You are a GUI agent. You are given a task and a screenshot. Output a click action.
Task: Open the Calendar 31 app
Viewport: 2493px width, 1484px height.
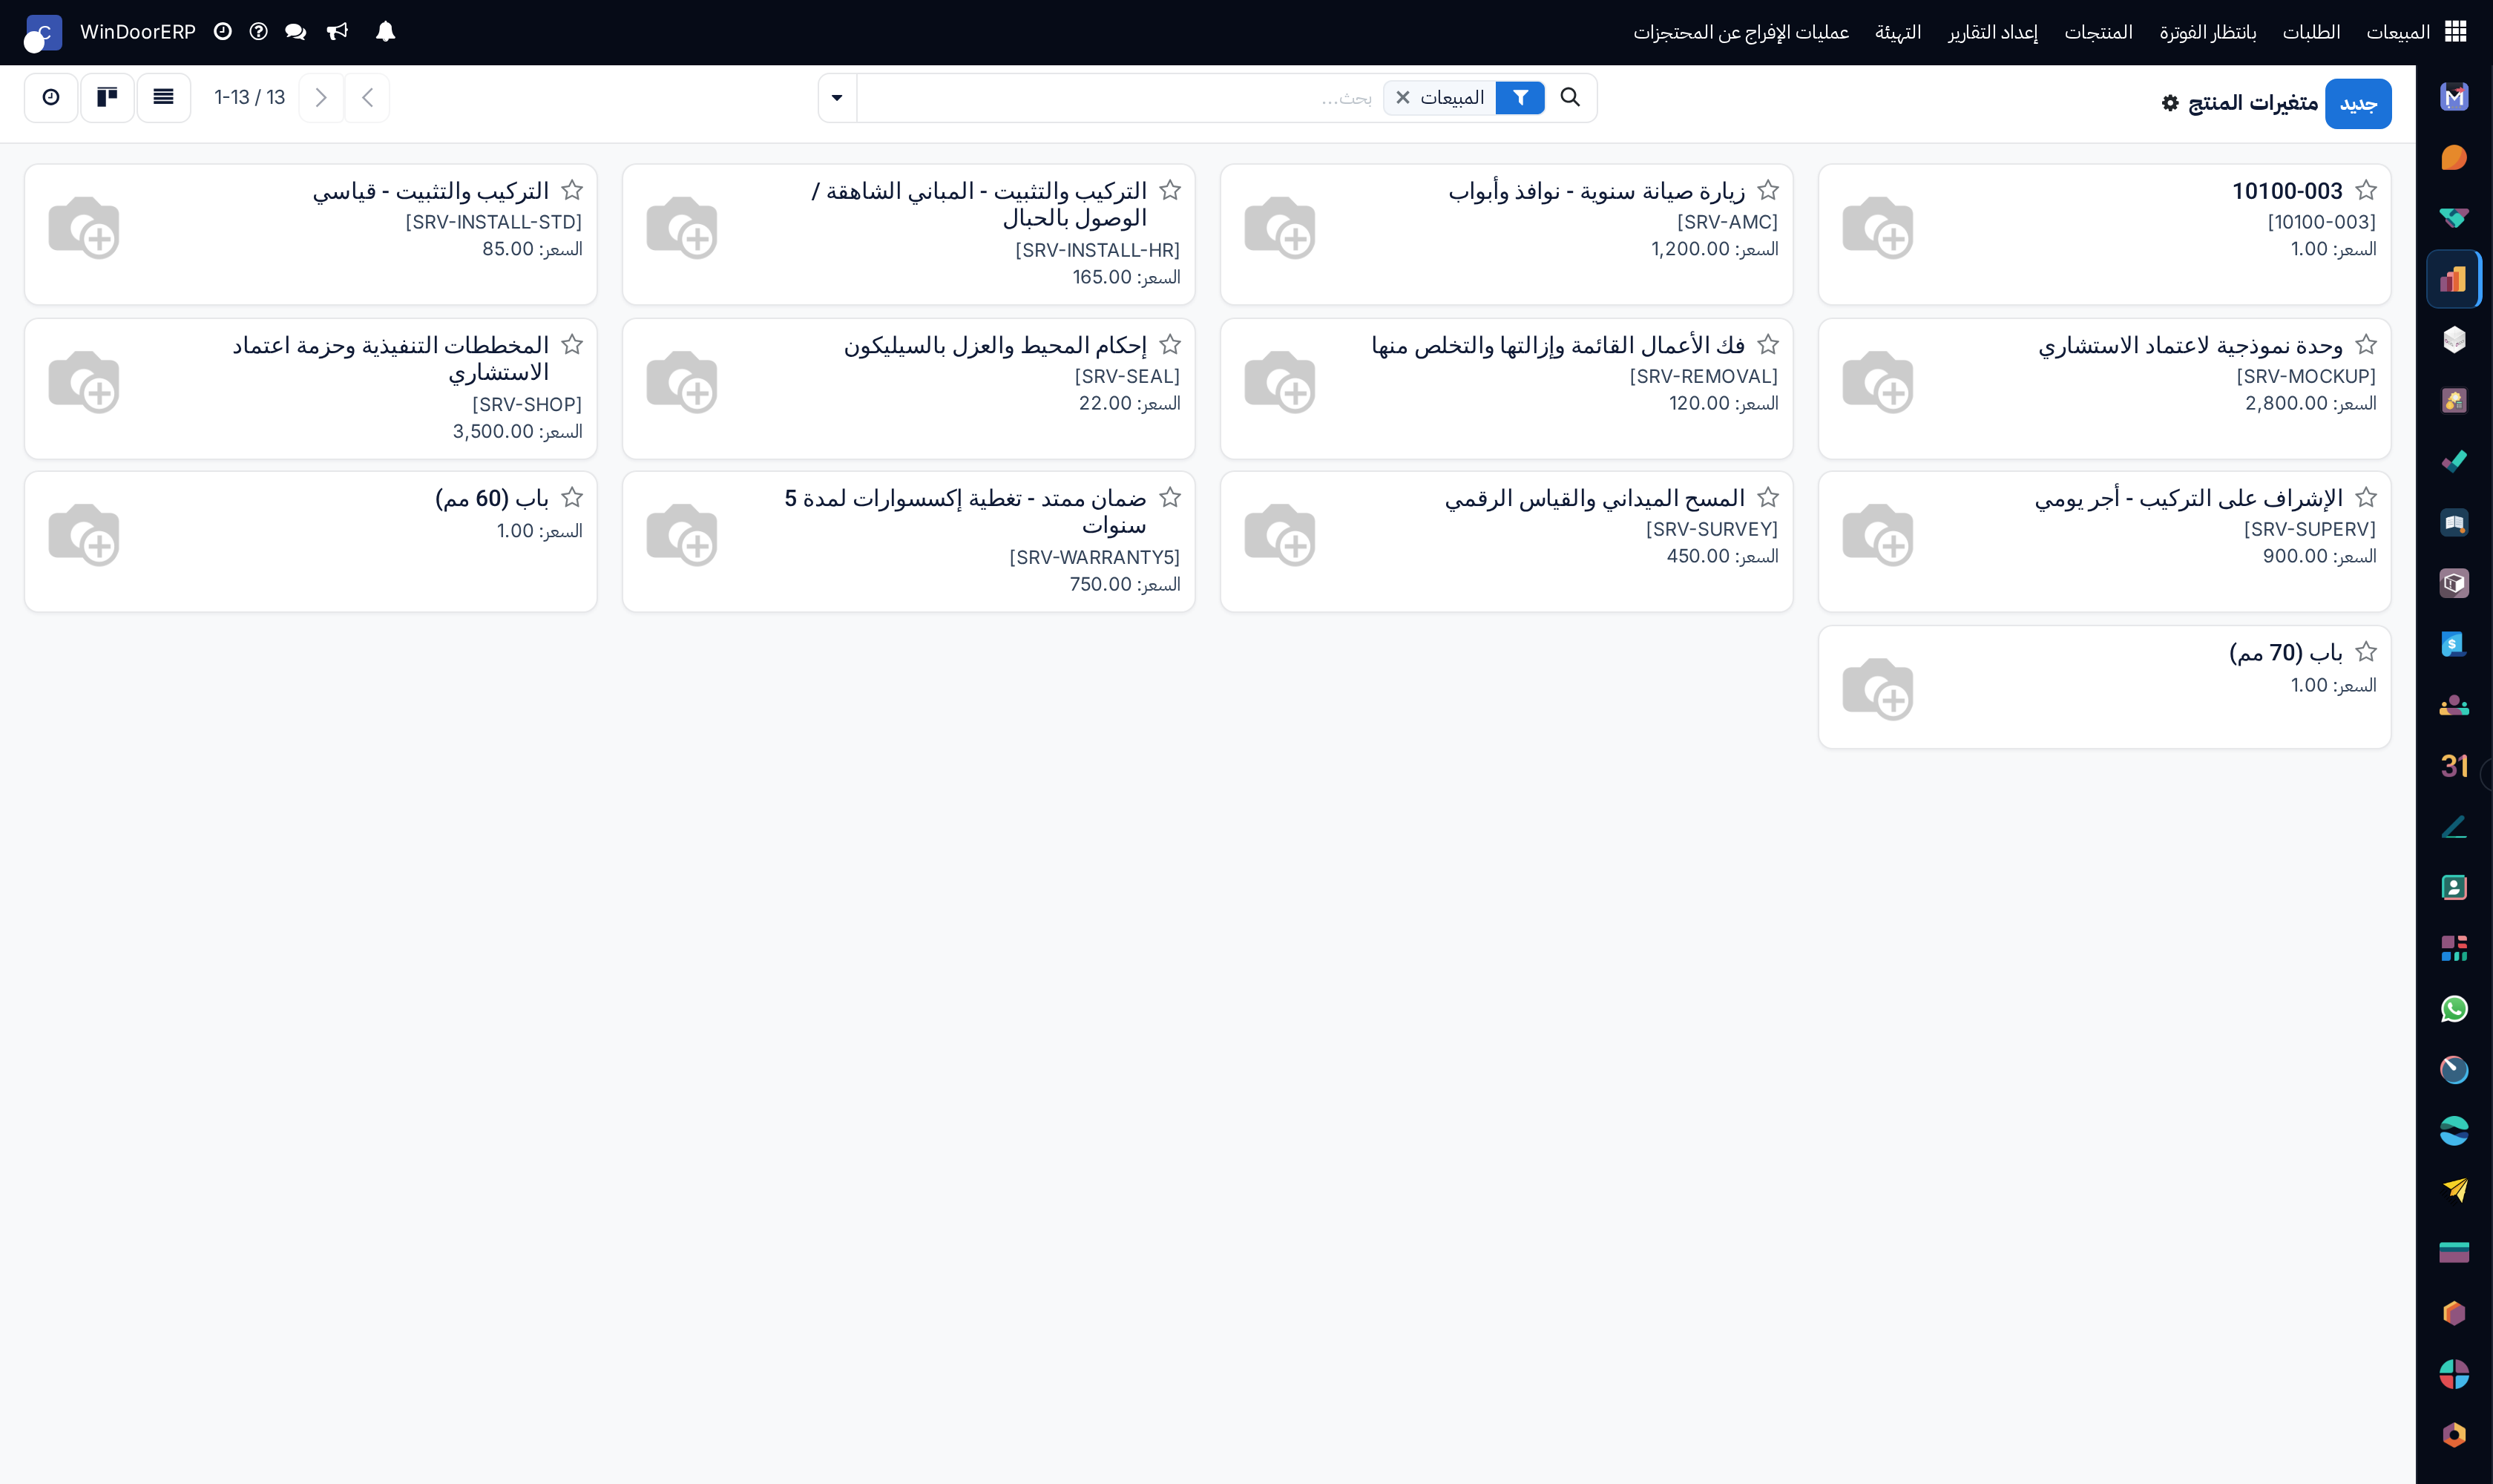[2454, 766]
